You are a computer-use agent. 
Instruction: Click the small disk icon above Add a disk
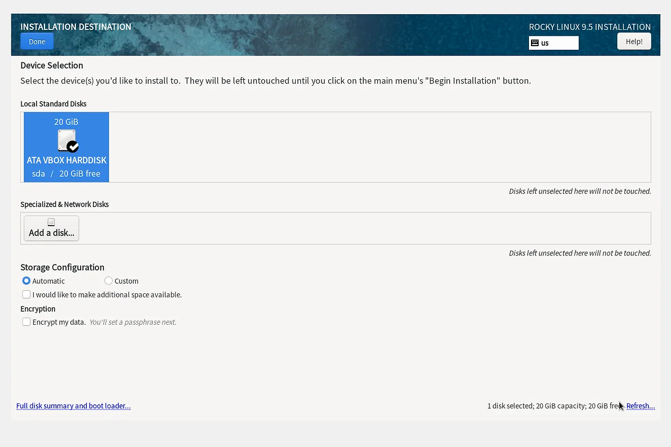(x=51, y=222)
